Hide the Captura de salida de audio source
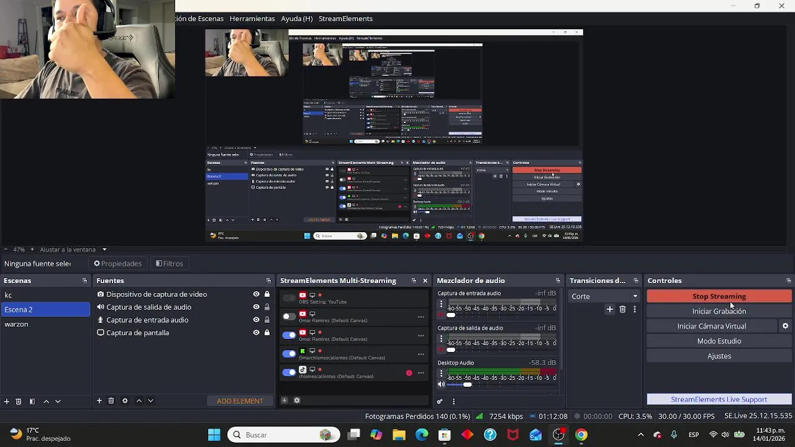Image resolution: width=795 pixels, height=447 pixels. pos(256,307)
